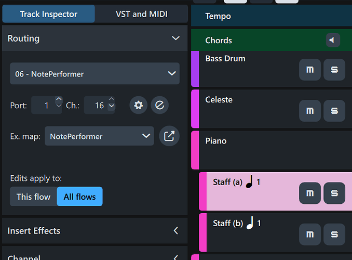
Task: Select This flow edit scope
Action: click(33, 197)
